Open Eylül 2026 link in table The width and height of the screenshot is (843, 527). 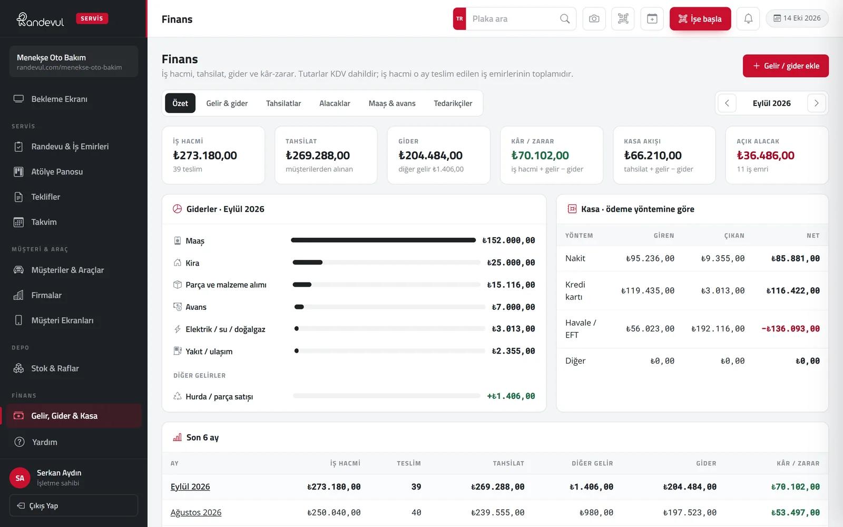click(190, 487)
